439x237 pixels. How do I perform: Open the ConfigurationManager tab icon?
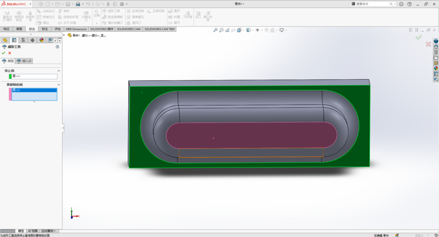(23, 40)
